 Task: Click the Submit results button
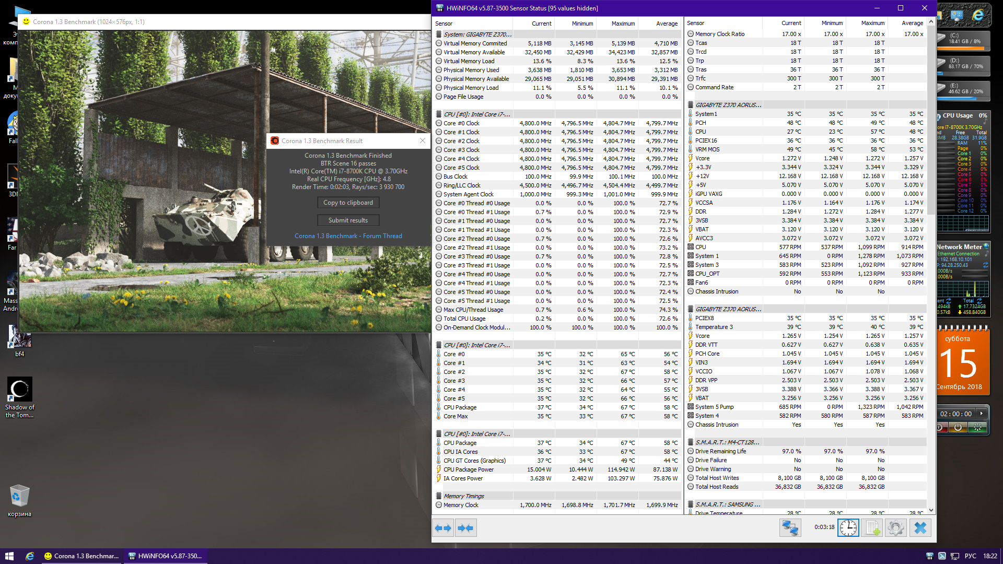click(348, 220)
